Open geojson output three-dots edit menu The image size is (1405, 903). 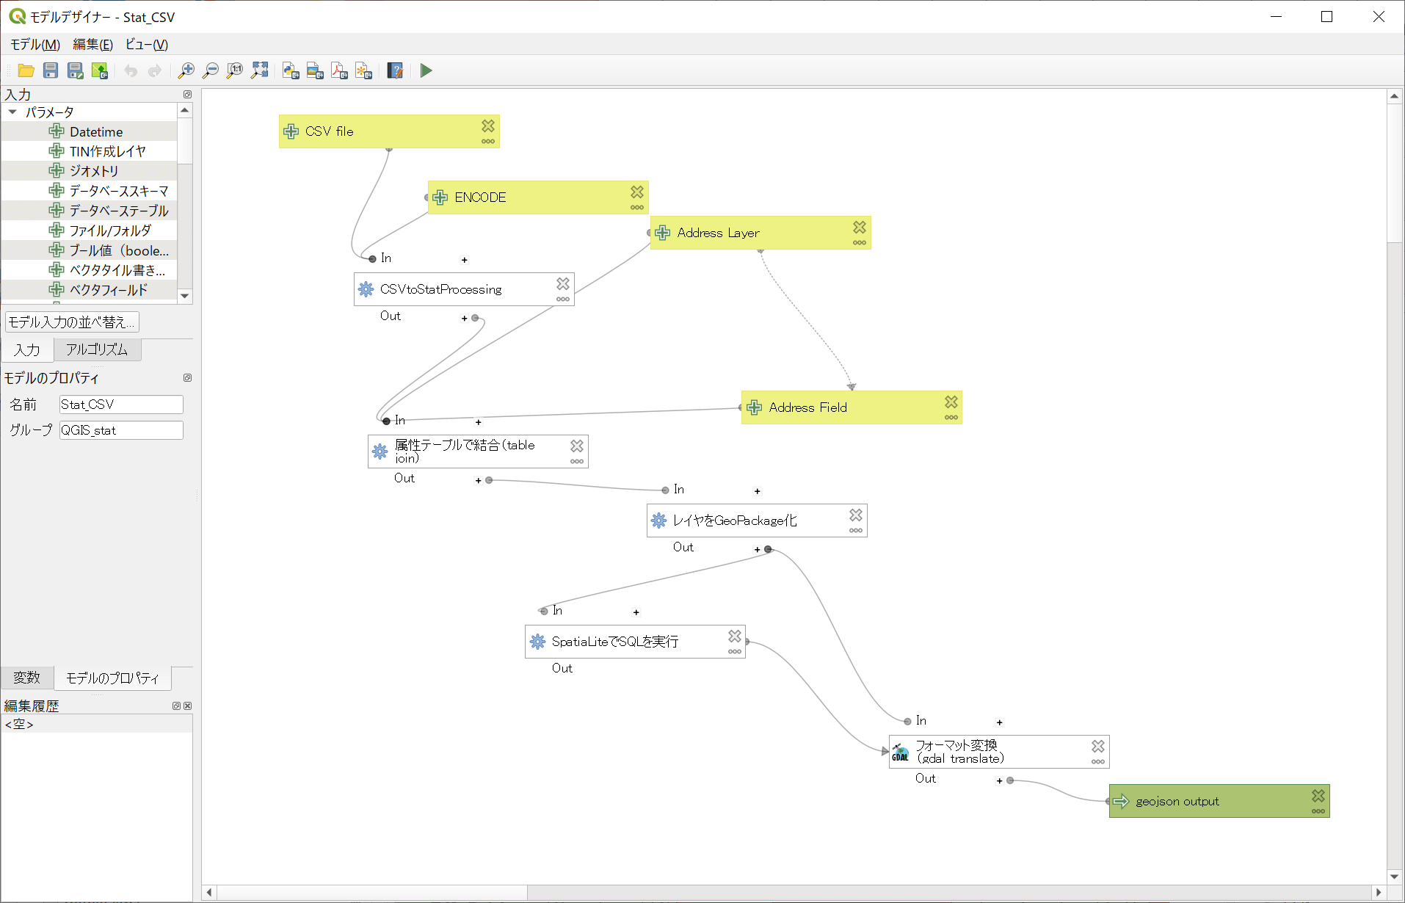coord(1318,811)
